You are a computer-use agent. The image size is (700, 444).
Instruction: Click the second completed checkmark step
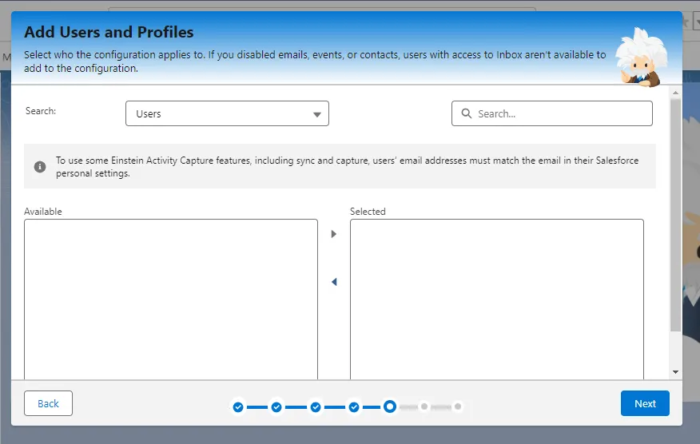click(276, 407)
